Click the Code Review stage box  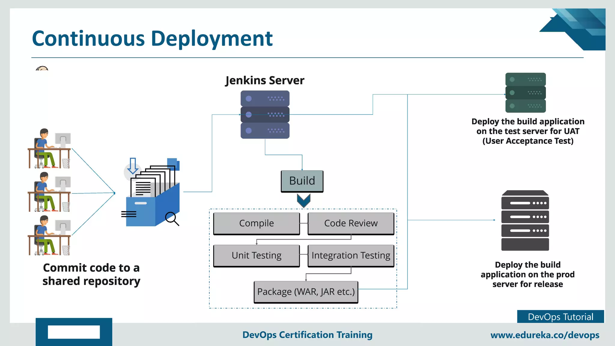coord(351,223)
